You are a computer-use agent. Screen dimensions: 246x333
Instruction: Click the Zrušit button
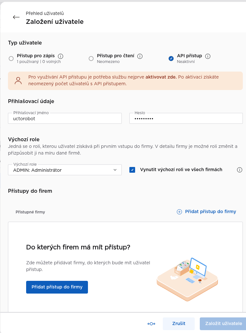coord(179,323)
